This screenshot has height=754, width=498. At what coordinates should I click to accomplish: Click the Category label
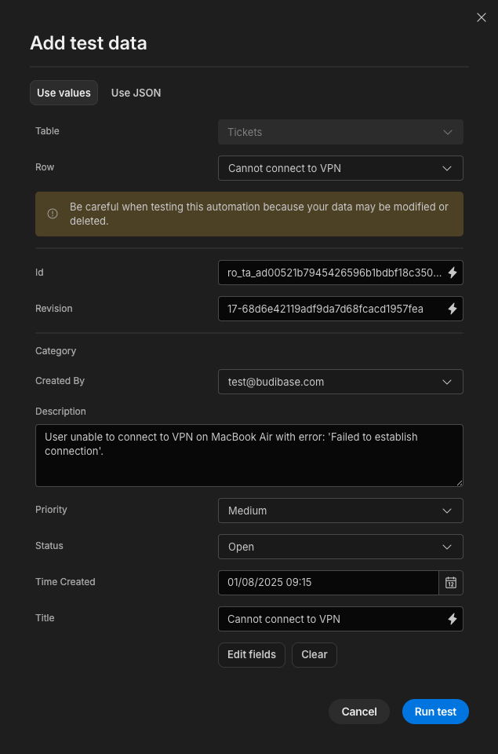click(56, 351)
